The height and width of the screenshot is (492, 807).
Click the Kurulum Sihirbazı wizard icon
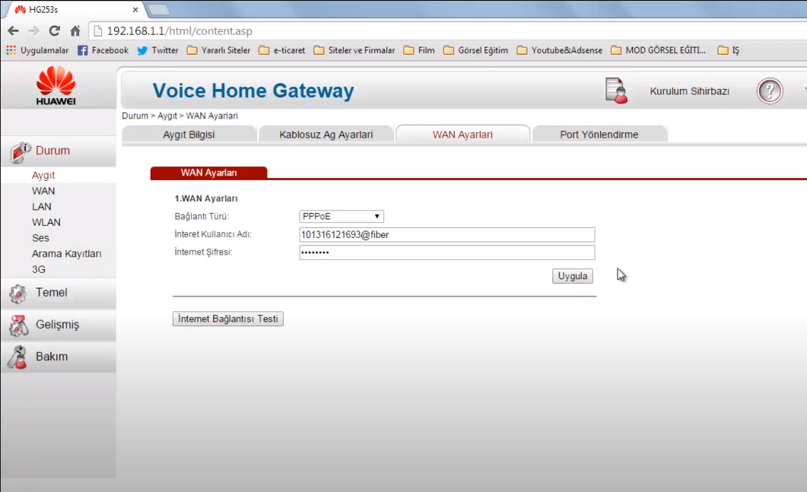pos(617,90)
